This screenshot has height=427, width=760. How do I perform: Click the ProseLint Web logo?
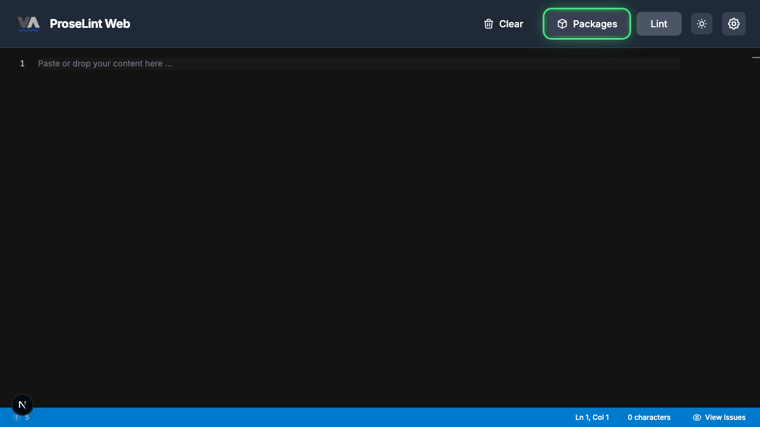28,24
